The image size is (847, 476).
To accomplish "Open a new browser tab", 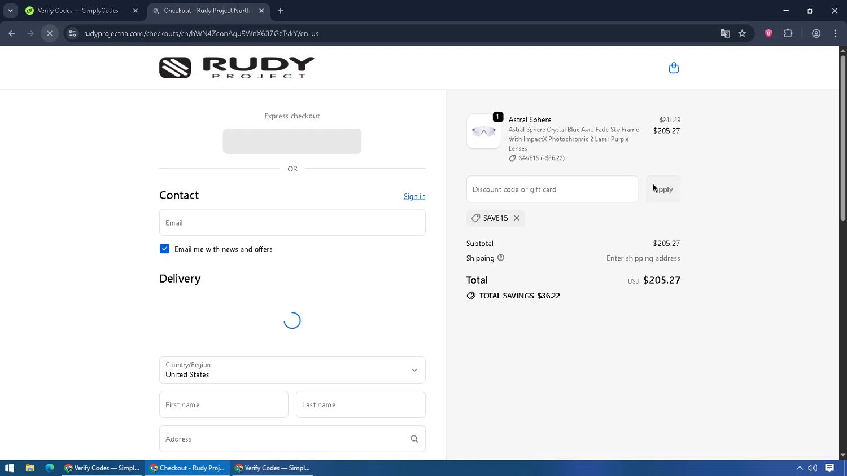I will click(x=281, y=11).
